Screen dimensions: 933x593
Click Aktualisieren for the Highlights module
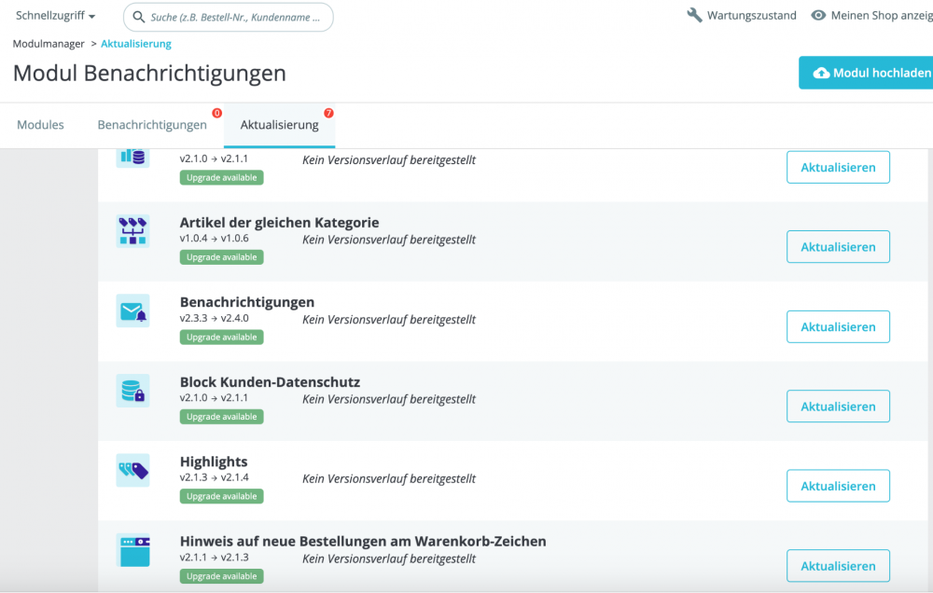(837, 485)
